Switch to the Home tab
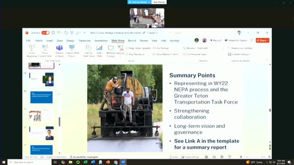294x165 pixels. pyautogui.click(x=39, y=41)
